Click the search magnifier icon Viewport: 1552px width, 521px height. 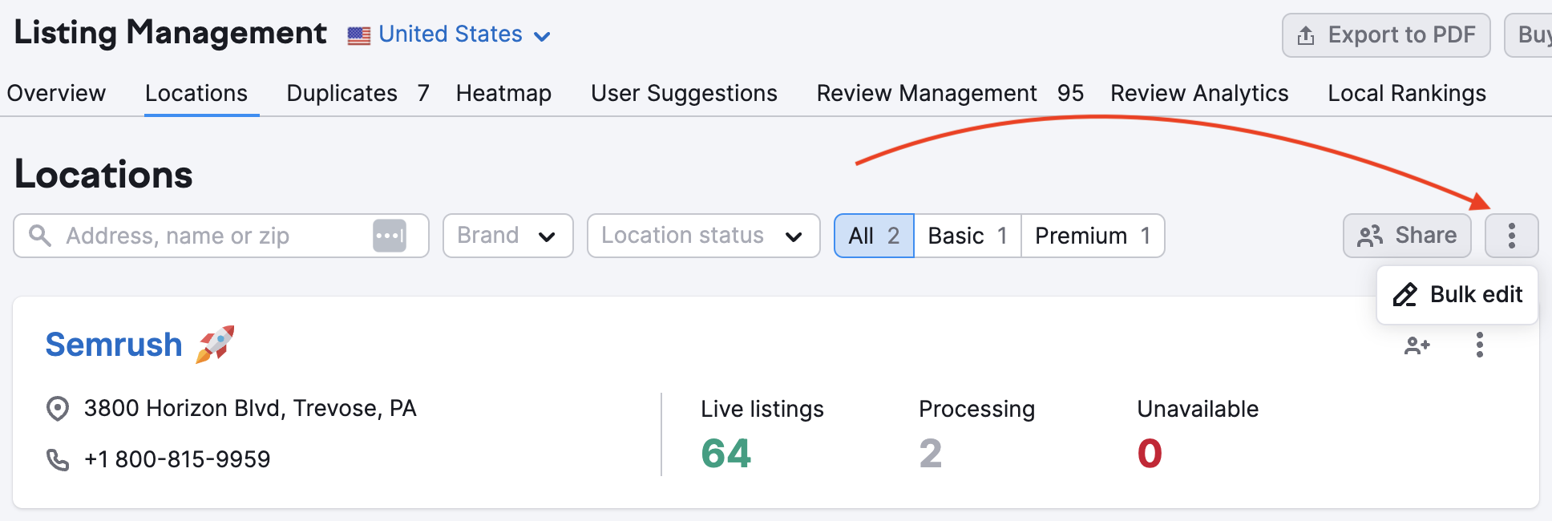point(40,236)
